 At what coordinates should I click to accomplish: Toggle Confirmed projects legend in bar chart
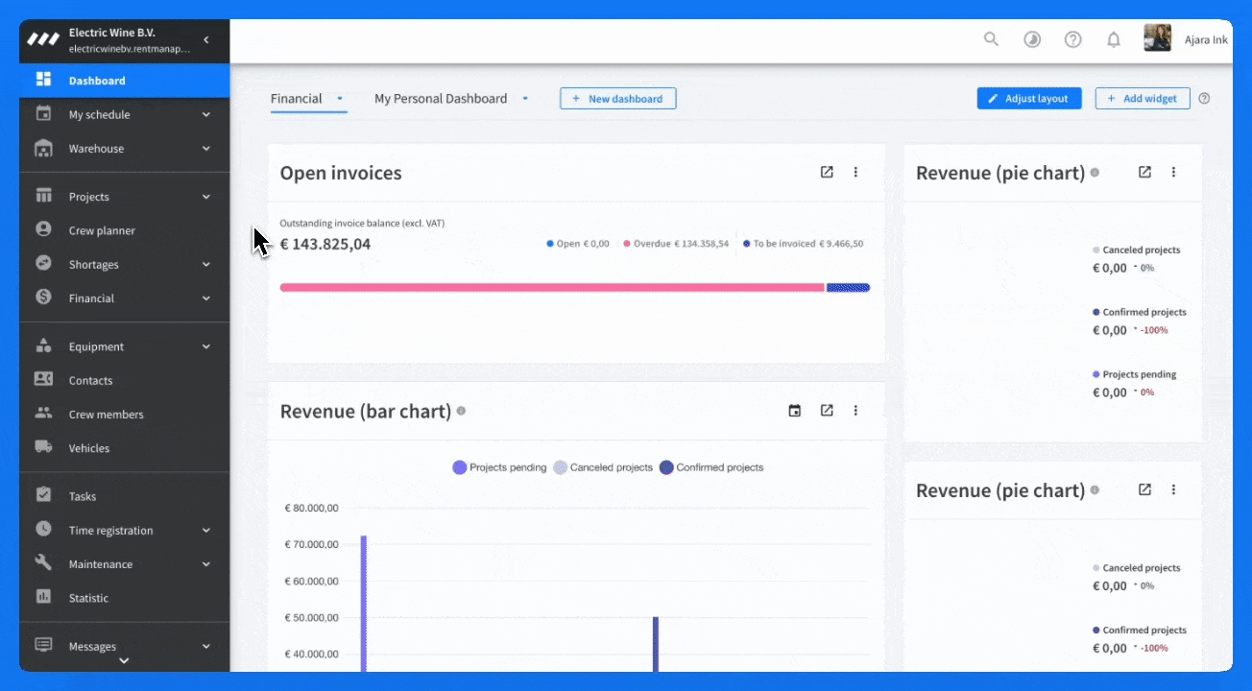(x=711, y=467)
